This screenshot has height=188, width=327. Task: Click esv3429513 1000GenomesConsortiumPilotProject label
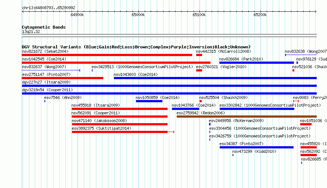[x=142, y=67]
